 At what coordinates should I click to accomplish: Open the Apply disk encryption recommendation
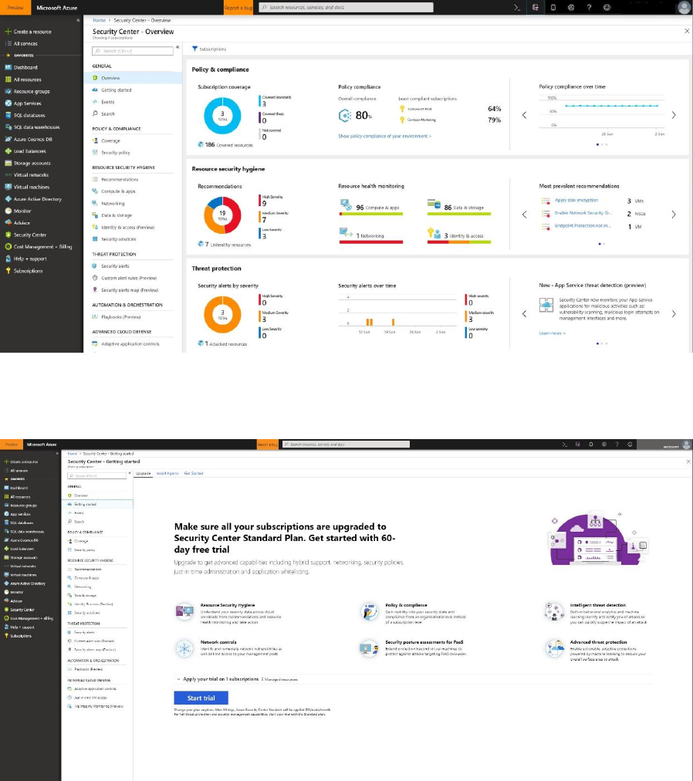[576, 200]
